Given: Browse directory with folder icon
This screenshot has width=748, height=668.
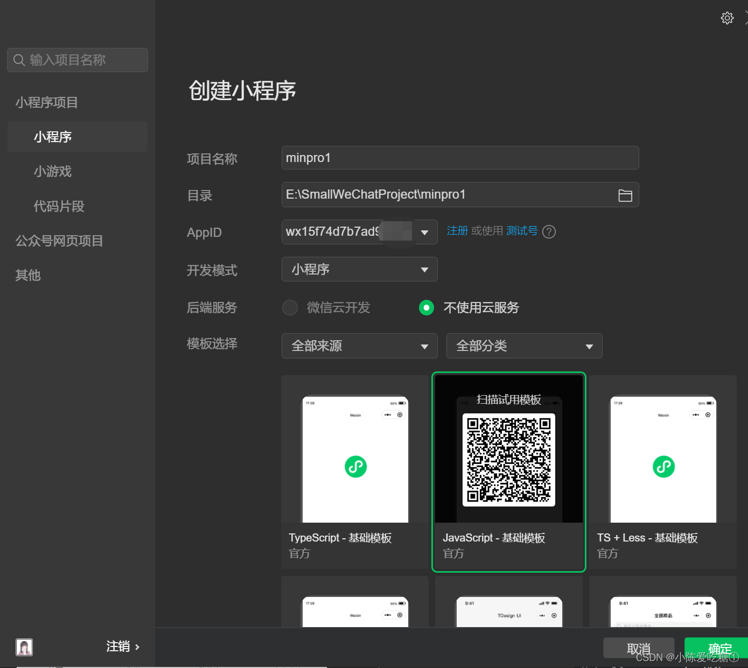Looking at the screenshot, I should click(625, 195).
